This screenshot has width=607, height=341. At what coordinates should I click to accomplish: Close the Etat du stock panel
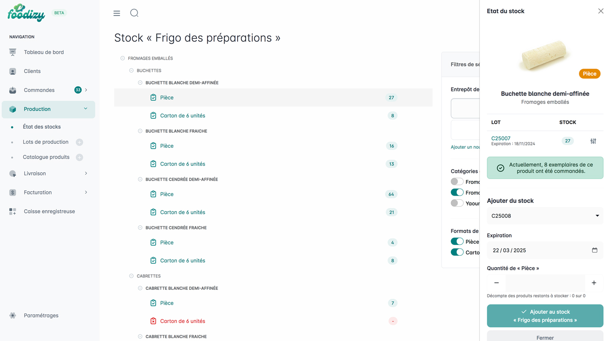pos(600,11)
